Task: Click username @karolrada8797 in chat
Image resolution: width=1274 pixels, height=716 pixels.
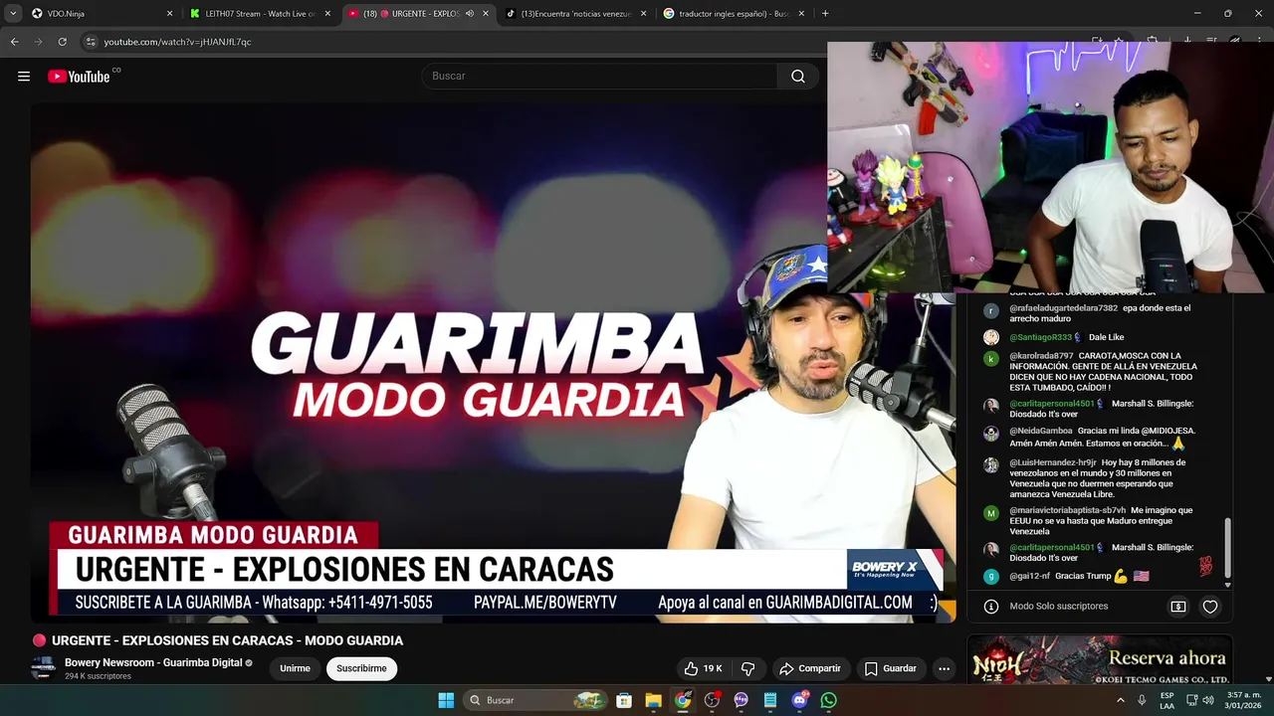Action: [x=1041, y=356]
